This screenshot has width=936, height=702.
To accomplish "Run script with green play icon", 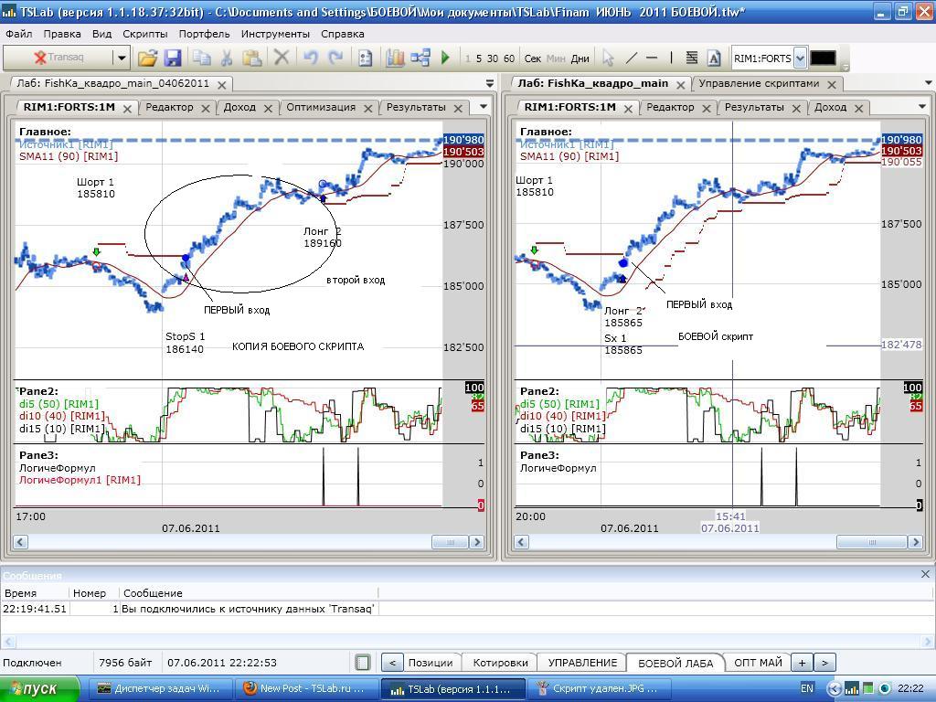I will (x=445, y=58).
